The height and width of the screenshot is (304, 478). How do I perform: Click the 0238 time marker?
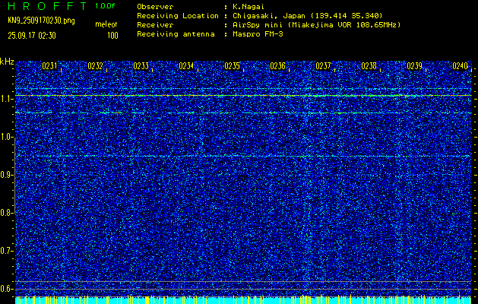(x=369, y=66)
